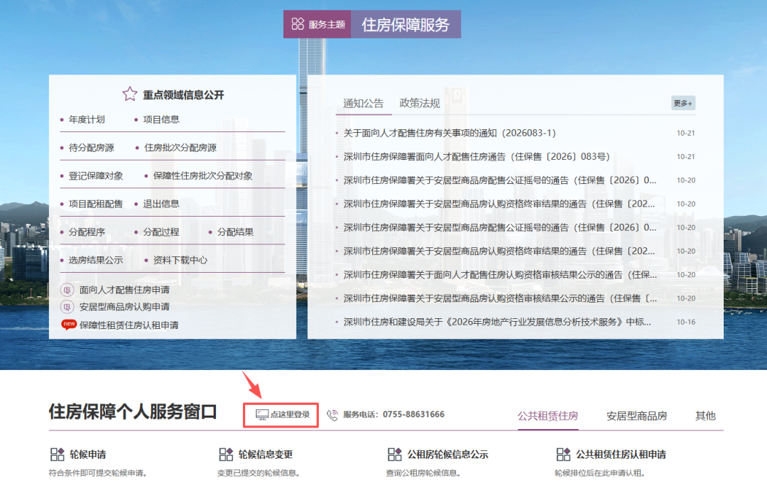The height and width of the screenshot is (483, 767).
Task: Click the 重点领域信息公开 heading
Action: (x=183, y=95)
